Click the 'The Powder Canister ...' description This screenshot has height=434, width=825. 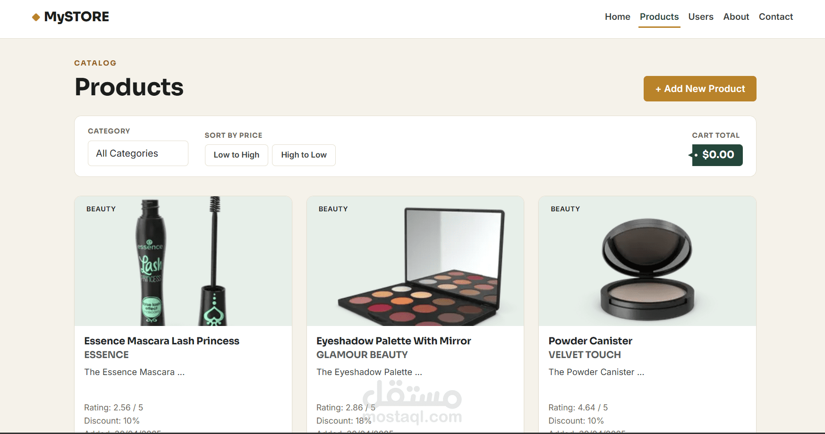pos(596,372)
